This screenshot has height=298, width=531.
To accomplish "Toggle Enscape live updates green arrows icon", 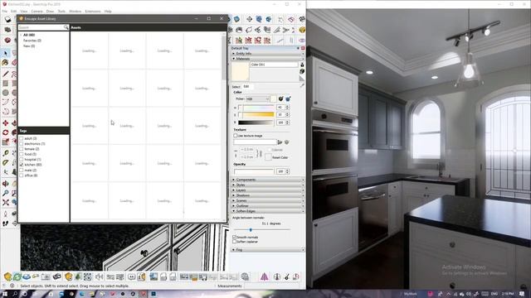I will [x=17, y=276].
